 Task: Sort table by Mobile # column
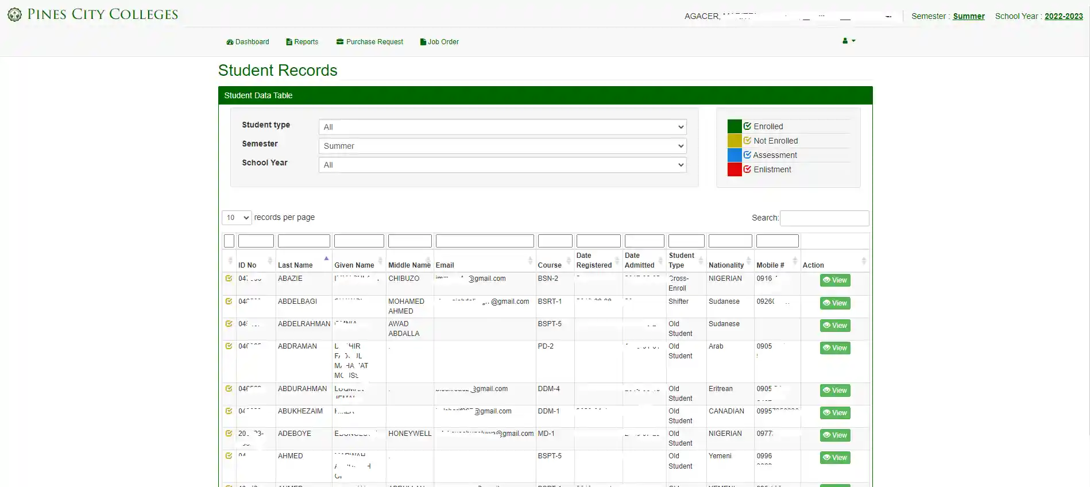tap(777, 261)
